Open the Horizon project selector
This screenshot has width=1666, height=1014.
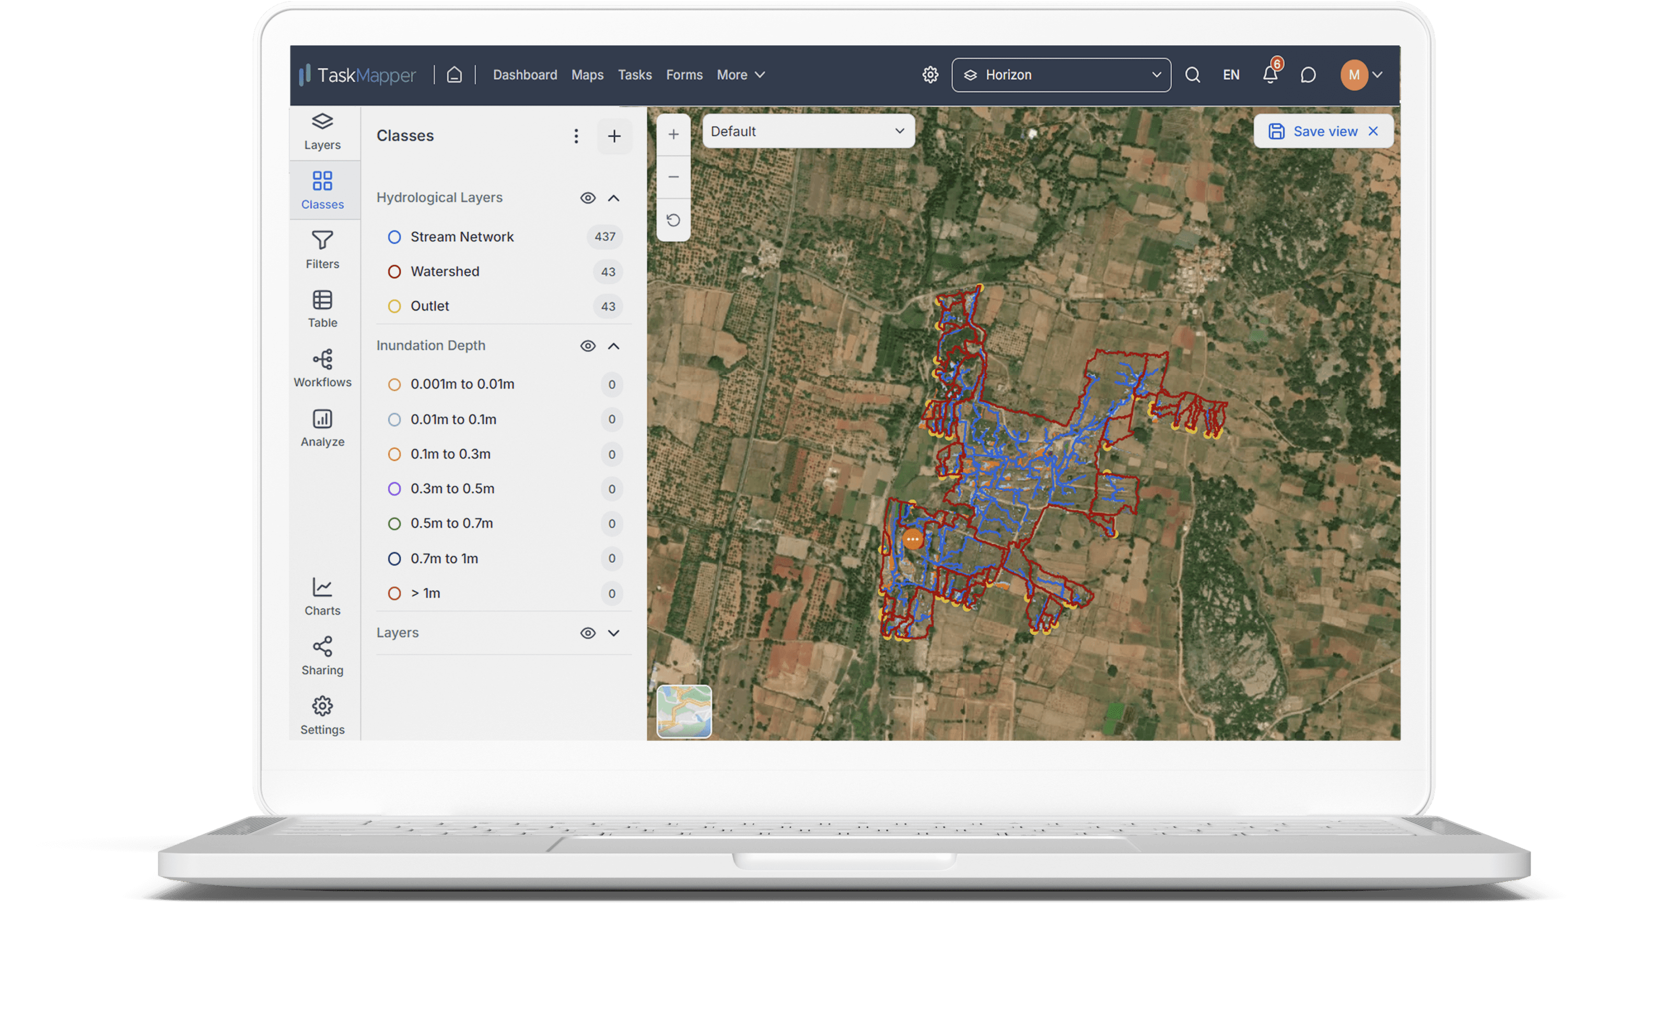point(1060,74)
